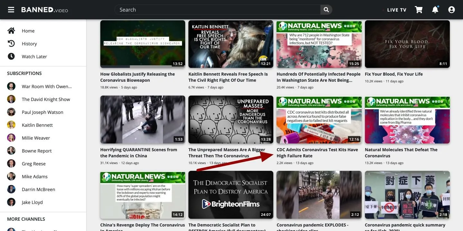463x231 pixels.
Task: Click Mike Adams channel avatar
Action: [x=11, y=176]
